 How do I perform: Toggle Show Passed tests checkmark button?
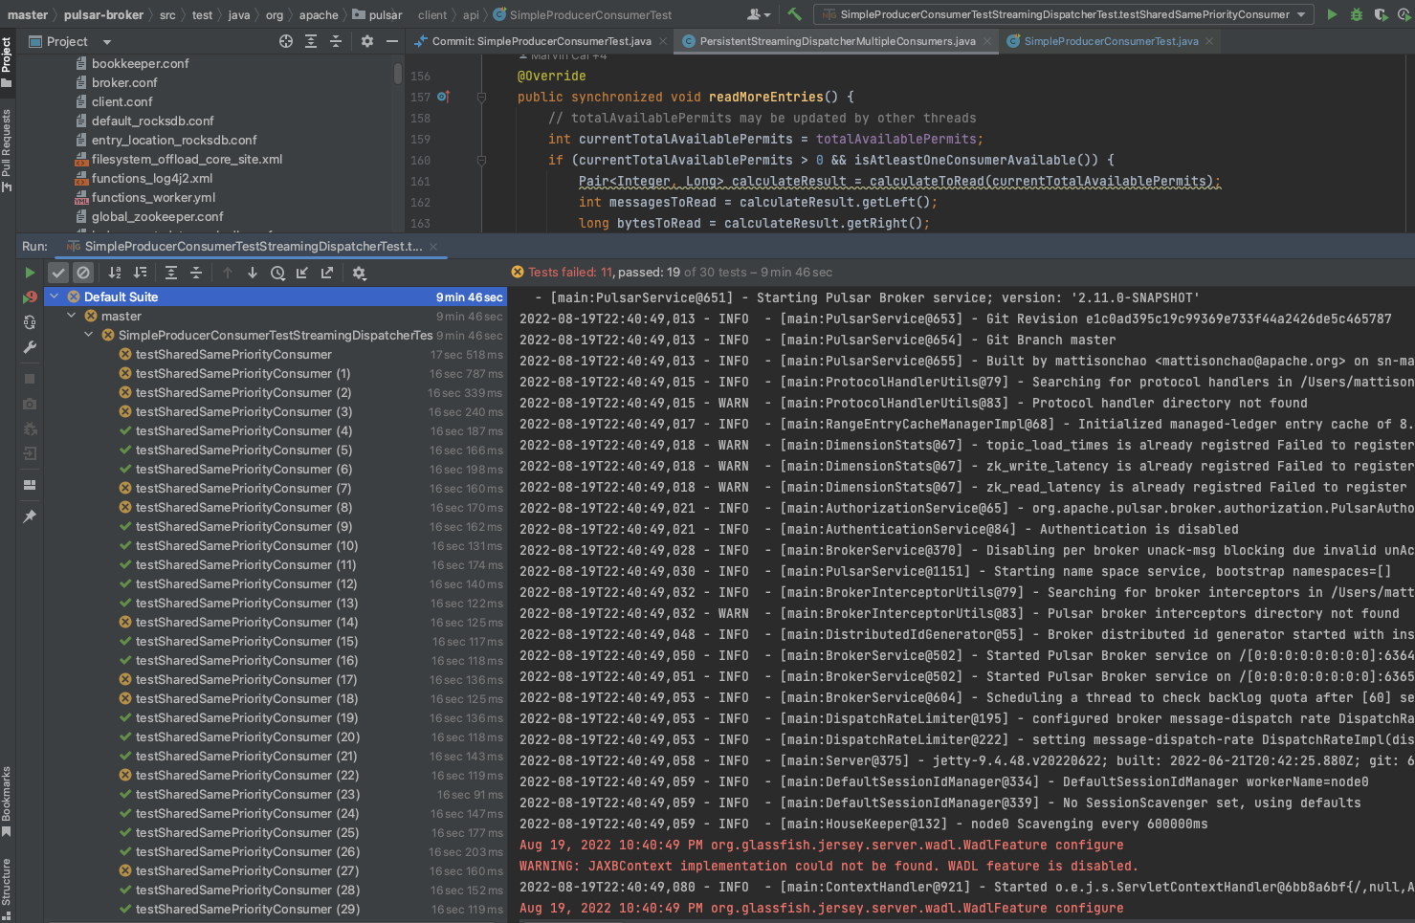pos(58,273)
